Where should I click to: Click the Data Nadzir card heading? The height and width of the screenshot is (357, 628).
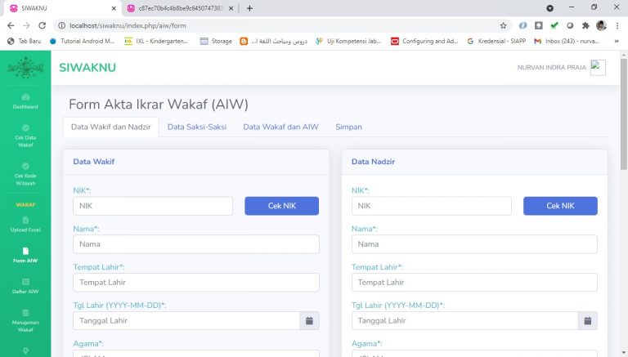pos(373,162)
